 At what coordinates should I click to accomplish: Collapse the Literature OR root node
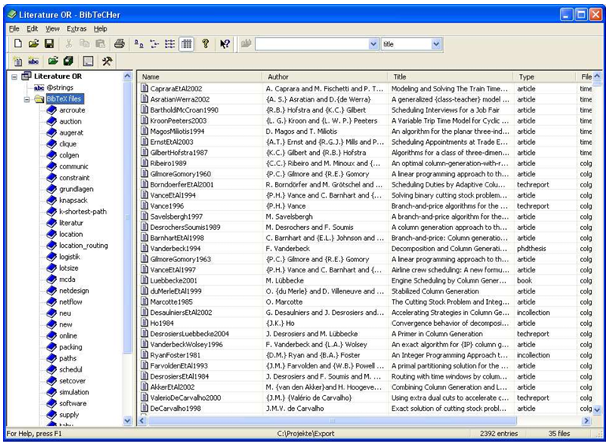pos(14,76)
